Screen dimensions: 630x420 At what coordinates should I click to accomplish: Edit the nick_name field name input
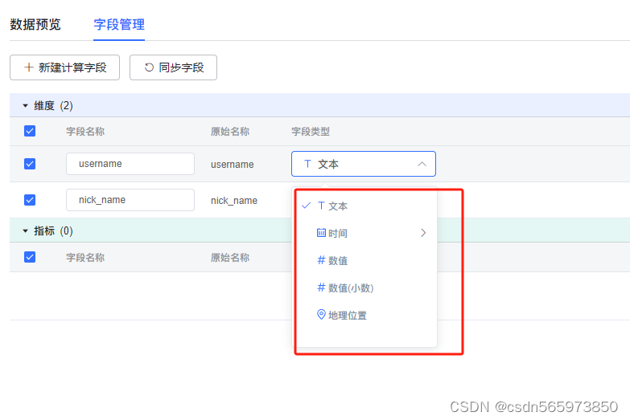click(130, 200)
